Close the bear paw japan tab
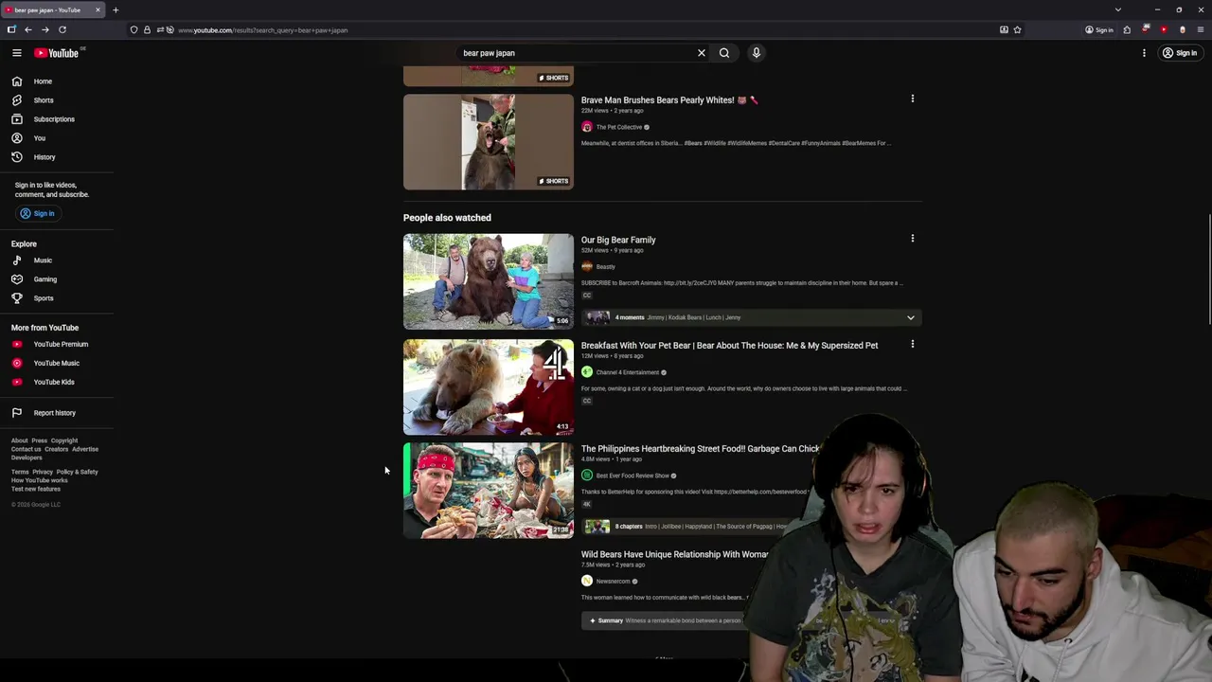 tap(98, 9)
